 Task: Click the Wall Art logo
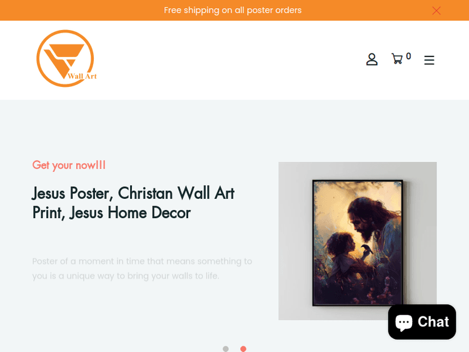66,59
